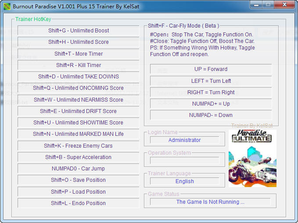The width and height of the screenshot is (298, 223).
Task: Click Shift+U - Unlimited SHOWTIME Score
Action: click(x=79, y=122)
